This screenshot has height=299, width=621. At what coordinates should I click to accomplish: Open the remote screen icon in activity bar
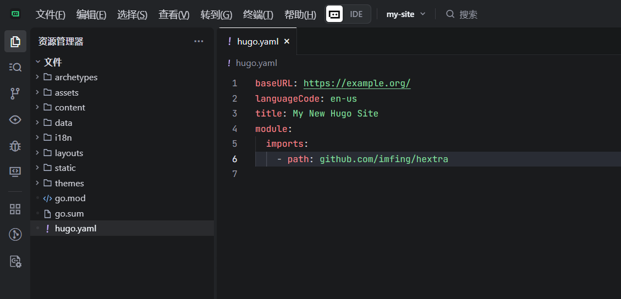(15, 172)
